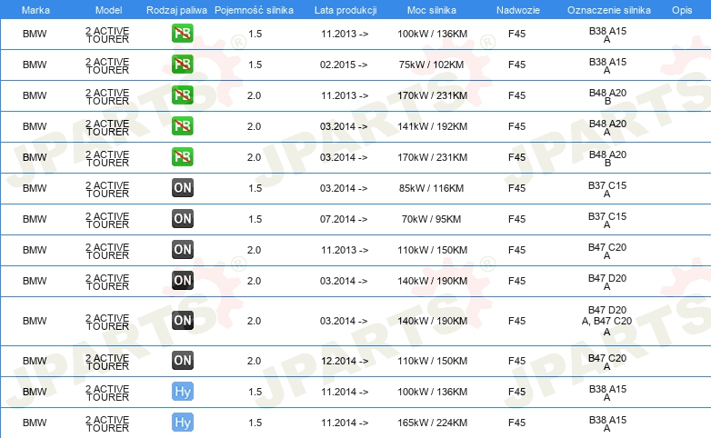Click the petrol fuel icon in the 141kW / 192KM row
711x438 pixels.
pyautogui.click(x=182, y=125)
